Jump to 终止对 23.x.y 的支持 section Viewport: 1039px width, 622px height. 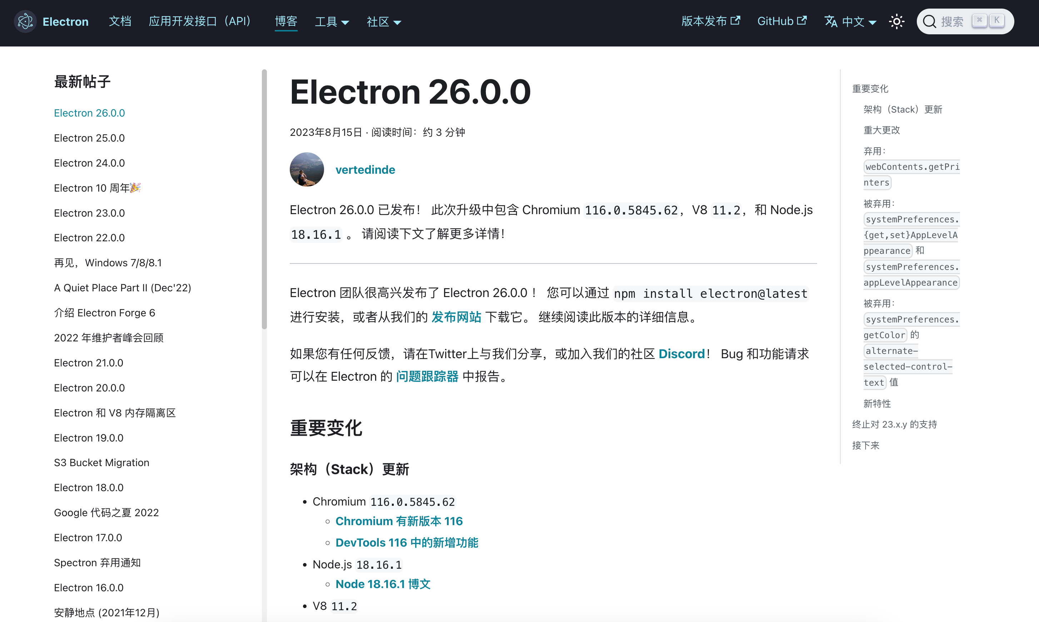coord(894,424)
